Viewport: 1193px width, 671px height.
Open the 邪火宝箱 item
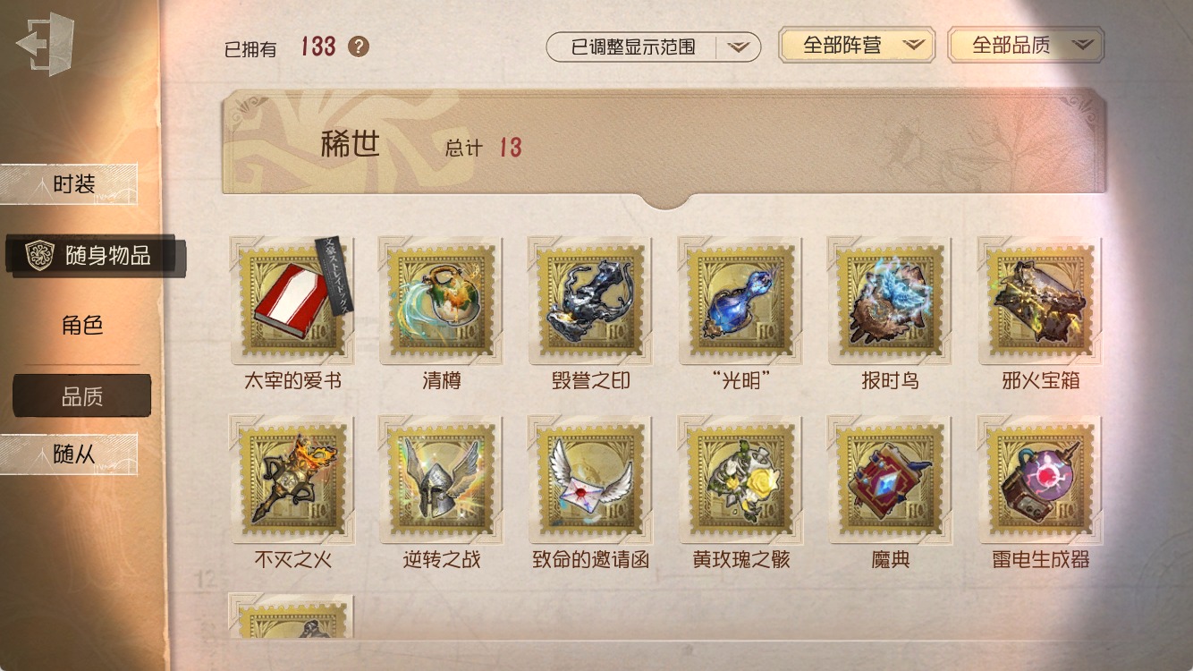coord(1040,301)
